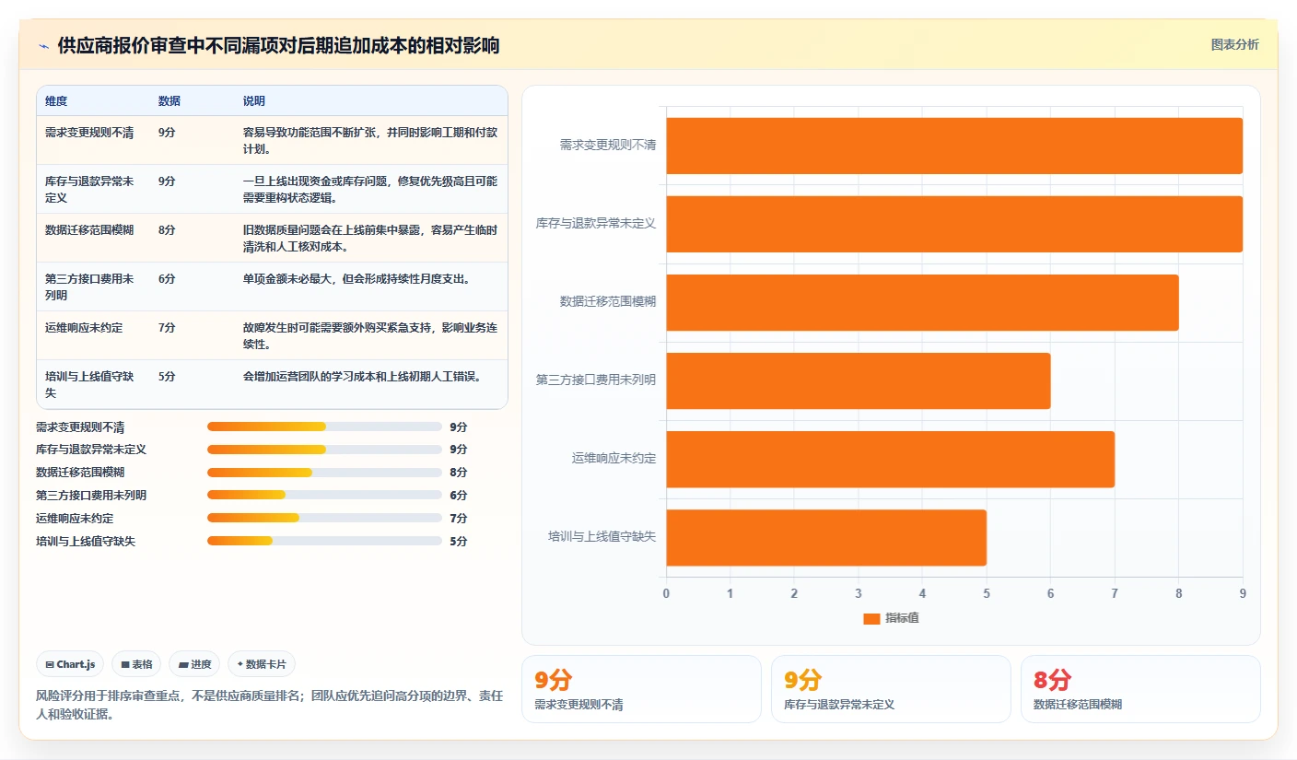The image size is (1297, 760).
Task: Click the 运维响应未约定 progress bar
Action: click(324, 518)
